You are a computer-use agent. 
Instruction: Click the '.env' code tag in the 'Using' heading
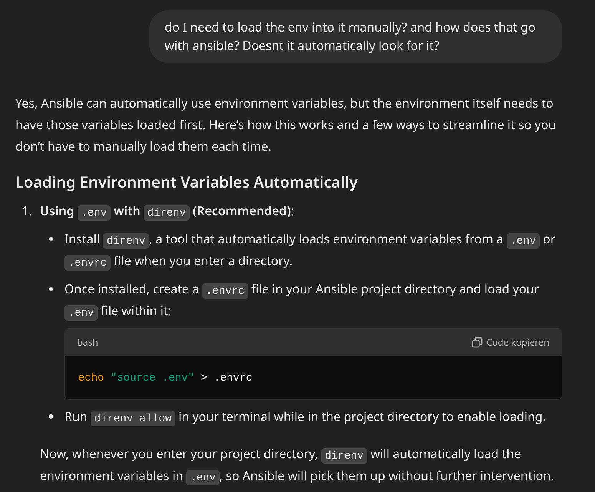[x=94, y=213]
